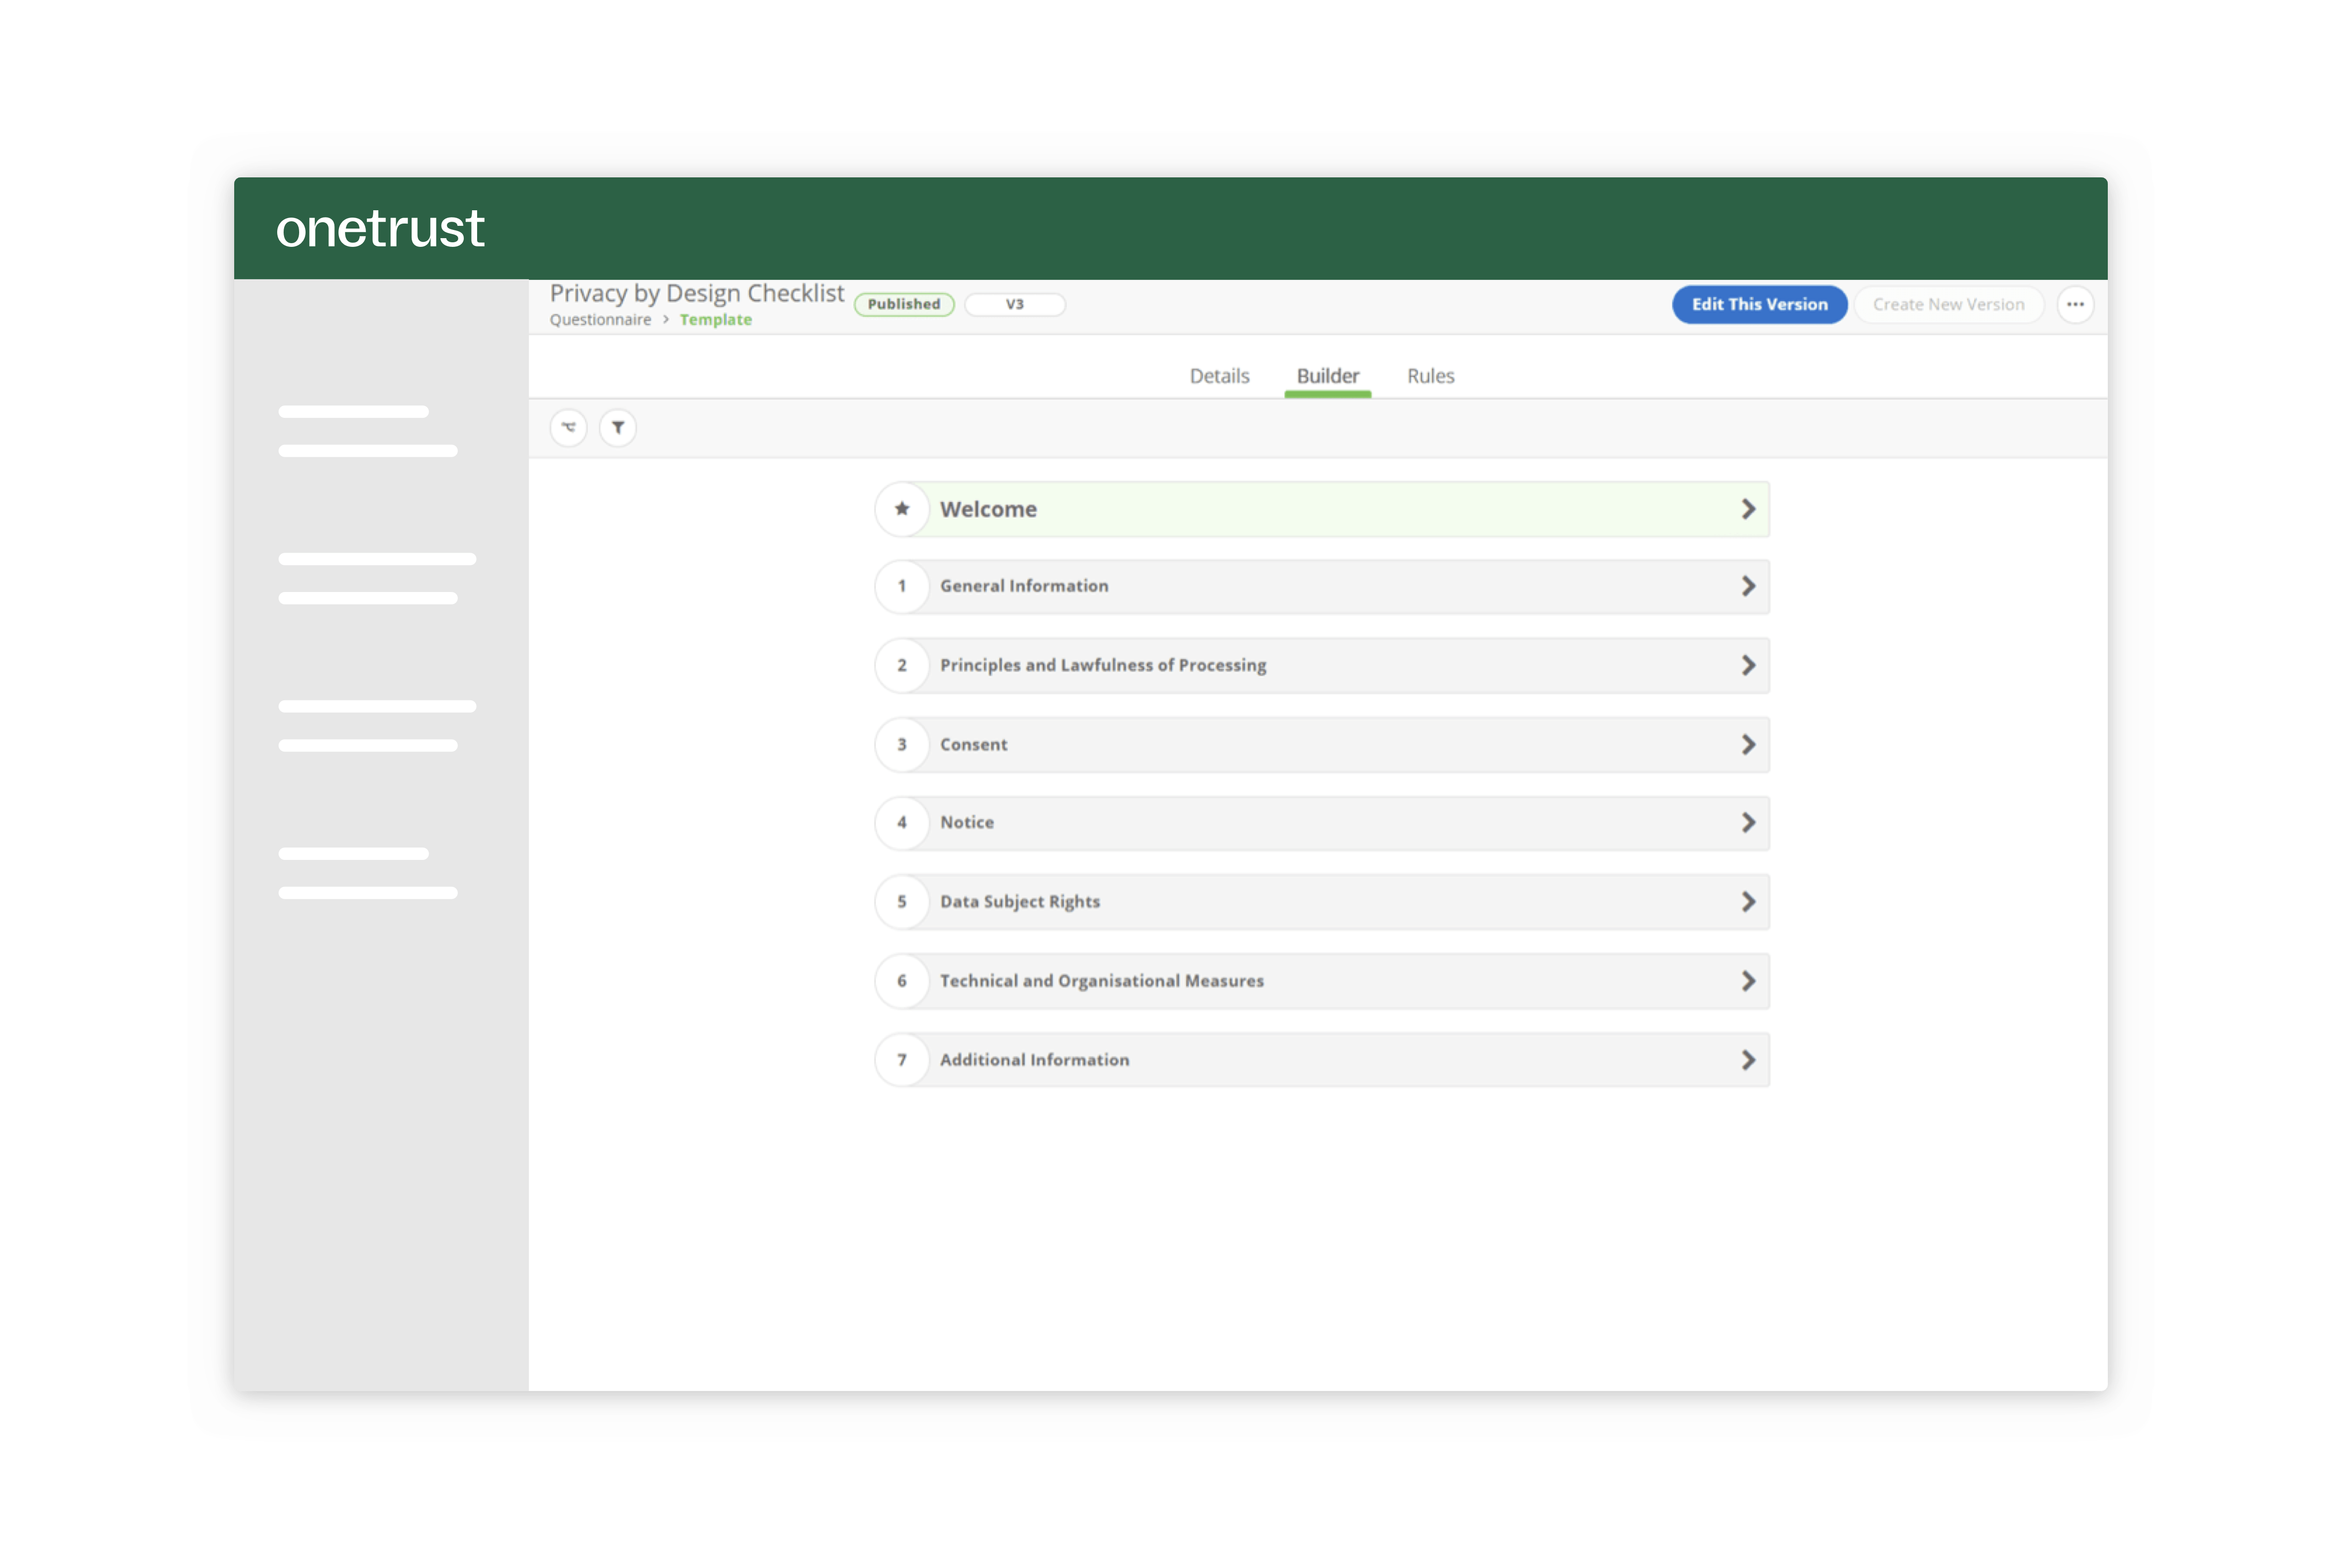The image size is (2342, 1568).
Task: Select section number 4 badge
Action: tap(902, 822)
